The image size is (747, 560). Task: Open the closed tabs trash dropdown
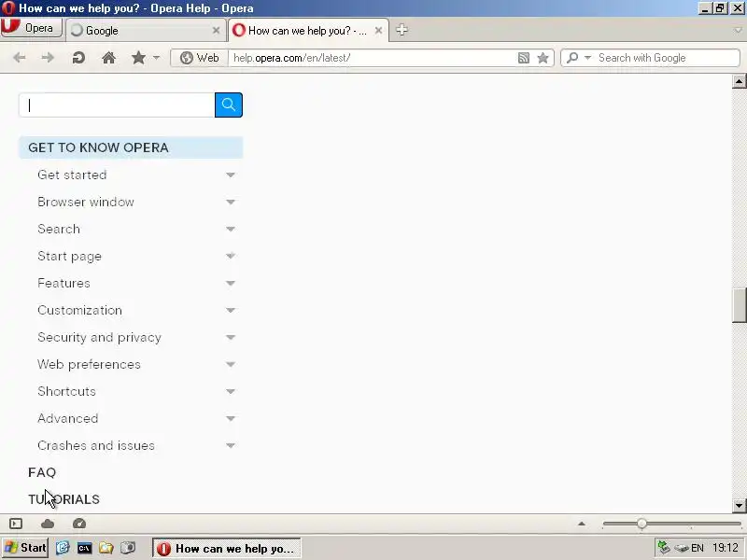point(738,30)
